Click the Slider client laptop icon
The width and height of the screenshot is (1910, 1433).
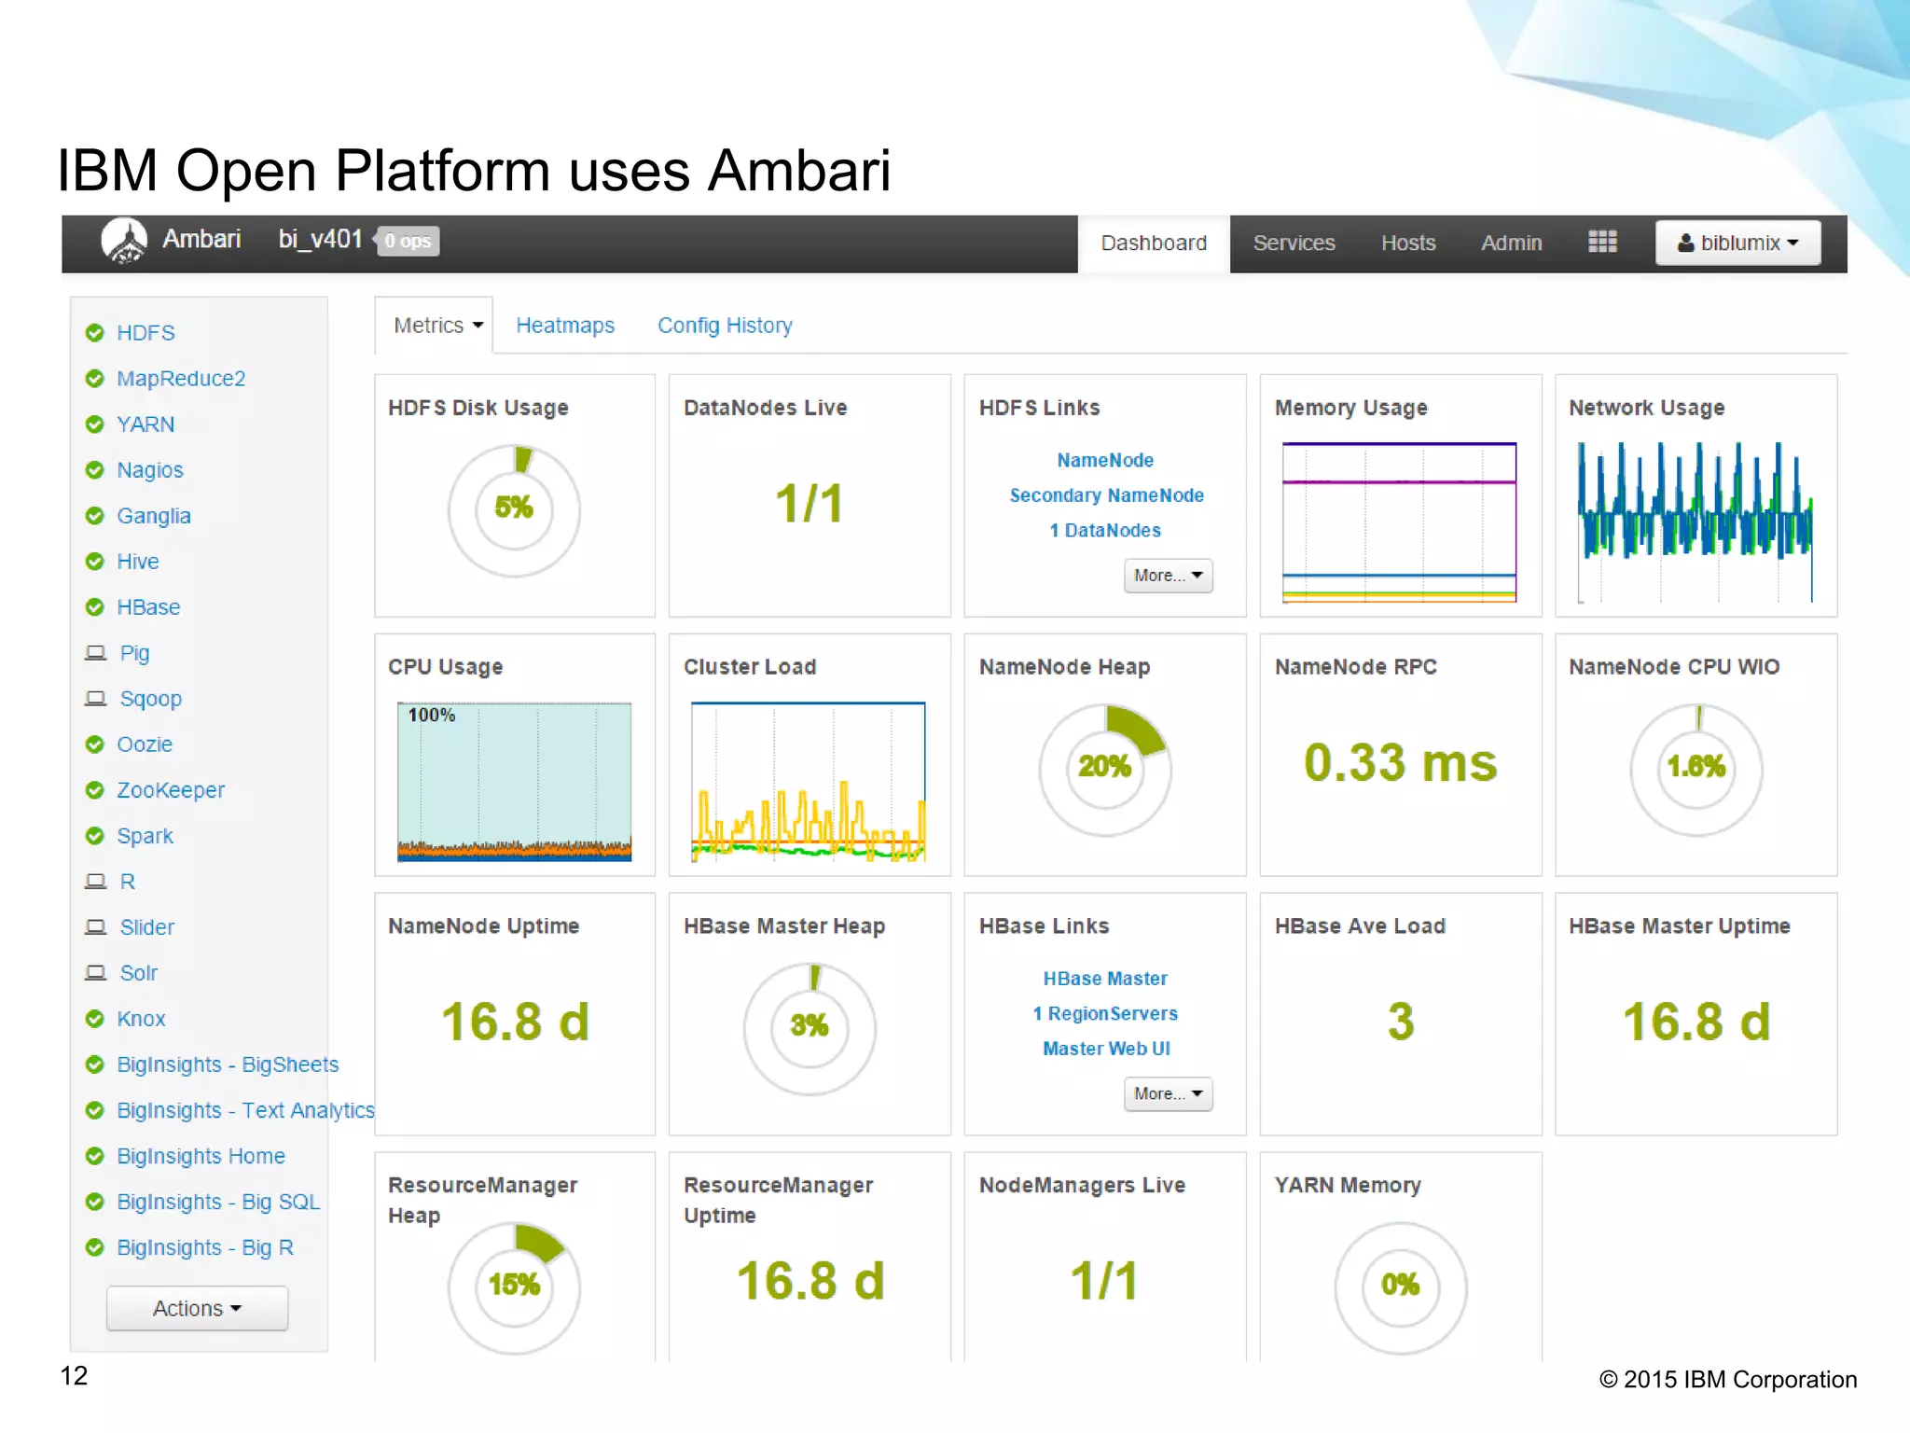point(95,927)
